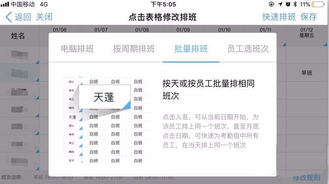Select the 批量排班 tab
The width and height of the screenshot is (329, 184).
191,49
